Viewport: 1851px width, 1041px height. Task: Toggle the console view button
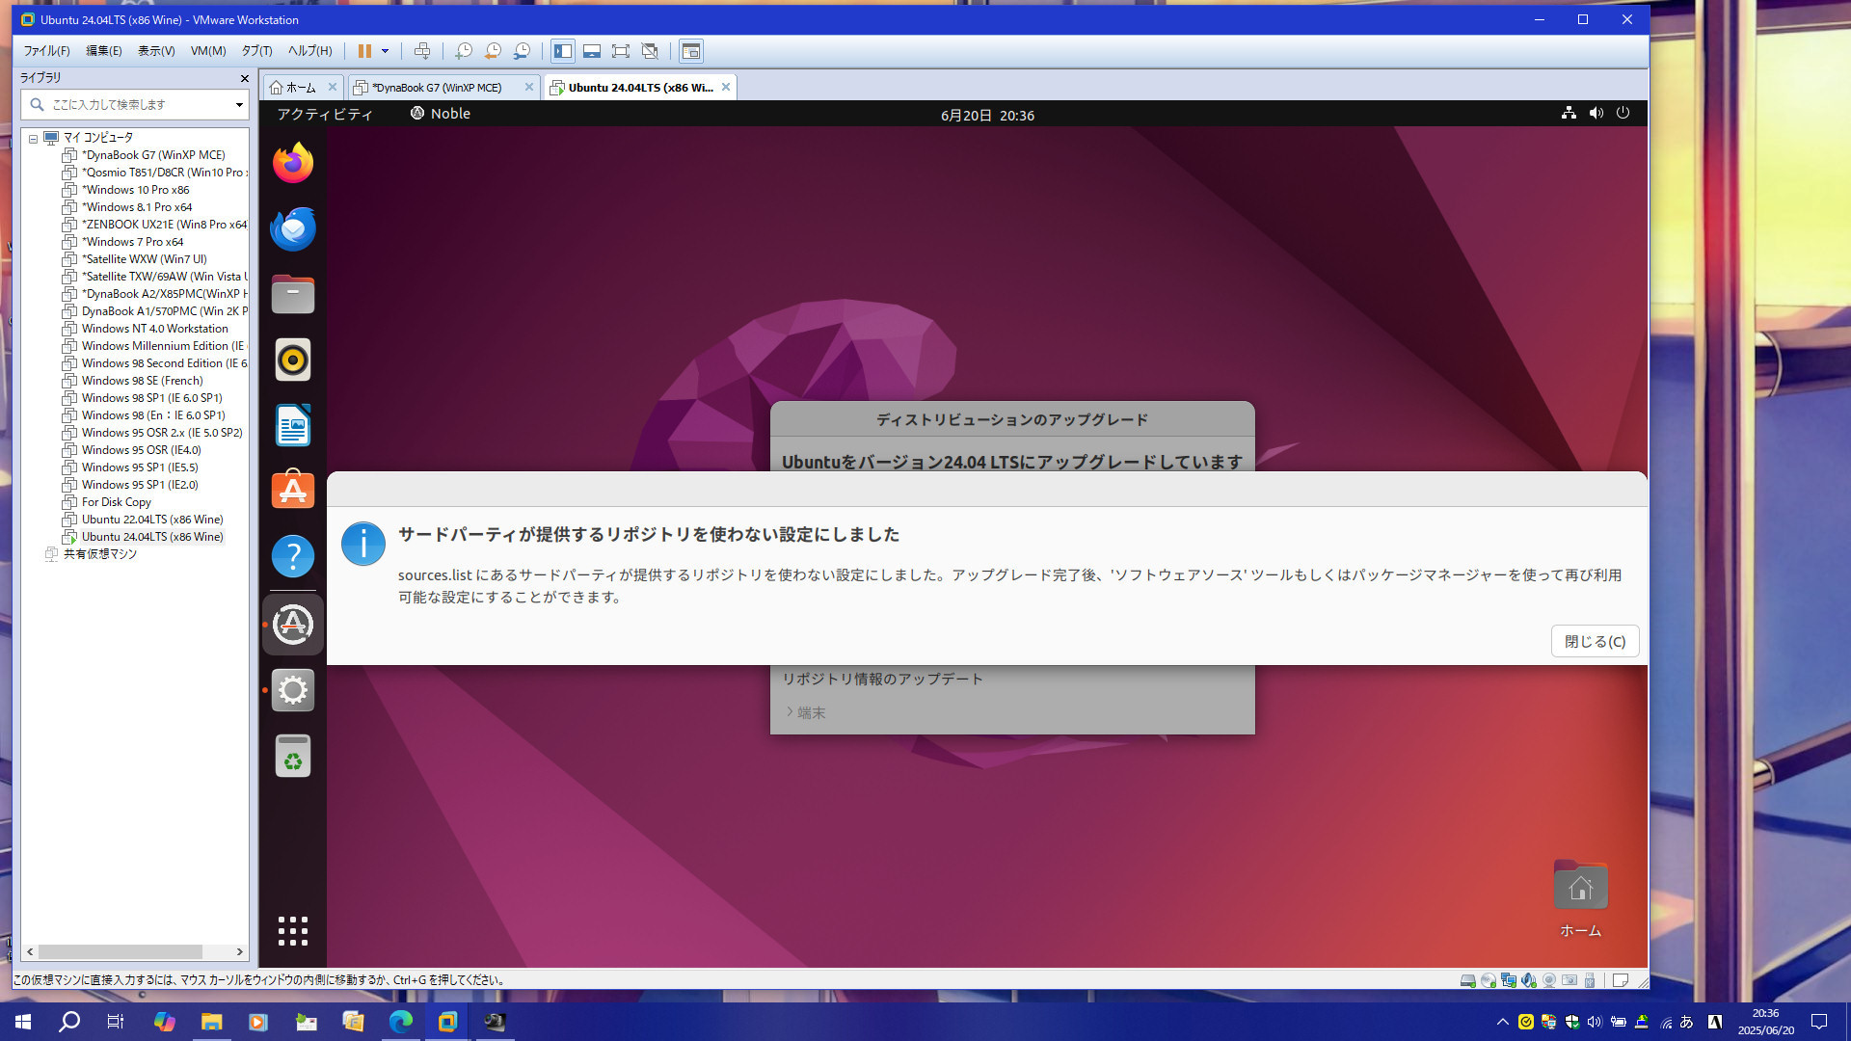691,51
